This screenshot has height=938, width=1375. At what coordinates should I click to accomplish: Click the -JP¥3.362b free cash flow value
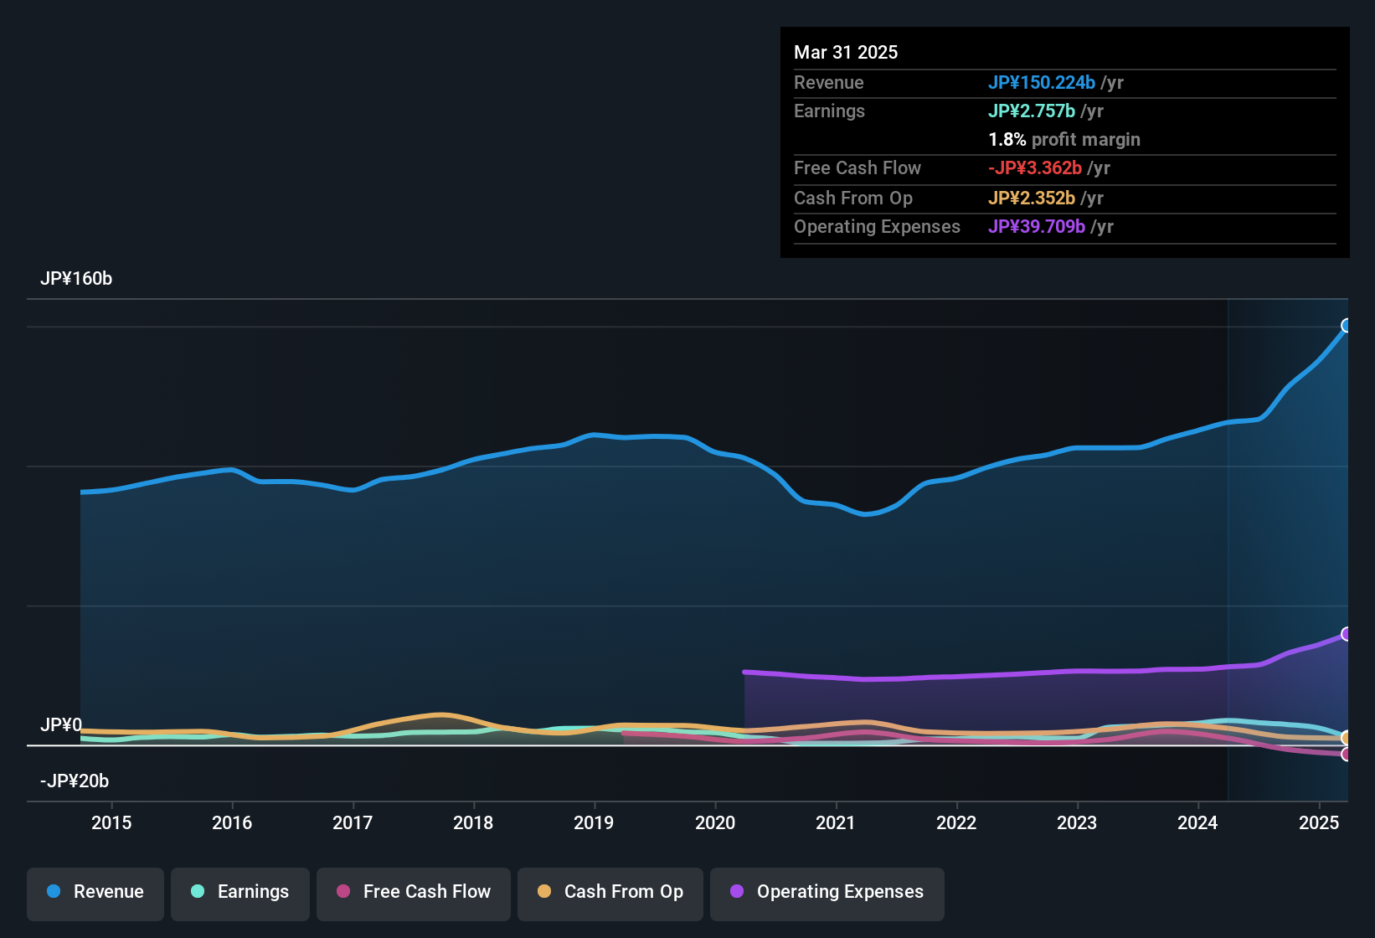pos(1035,167)
